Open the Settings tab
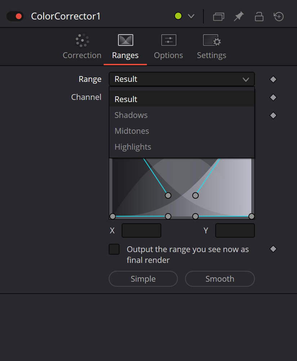 [212, 47]
